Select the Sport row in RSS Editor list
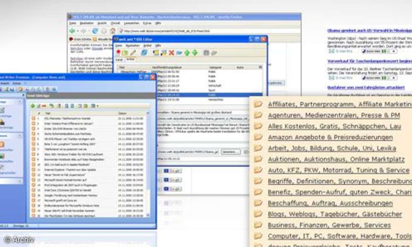The width and height of the screenshot is (412, 247). [x=209, y=91]
